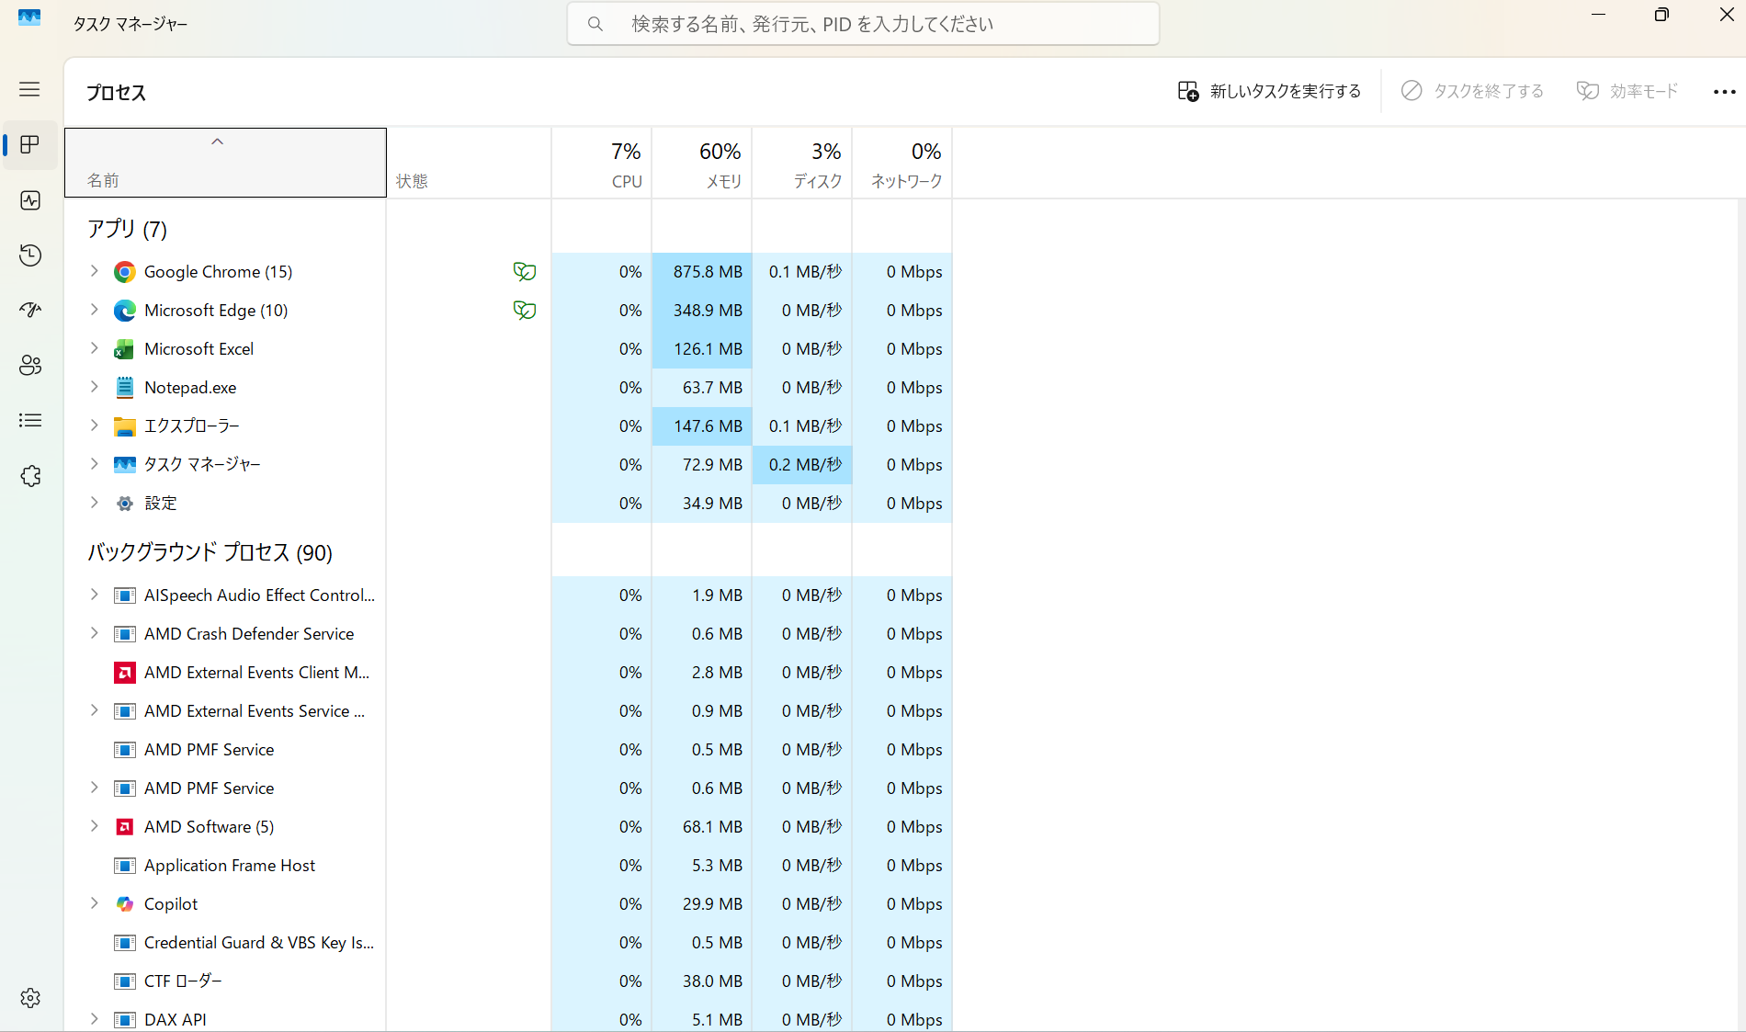Screen dimensions: 1746x1032
Task: Expand the Google Chrome process group
Action: click(x=94, y=271)
